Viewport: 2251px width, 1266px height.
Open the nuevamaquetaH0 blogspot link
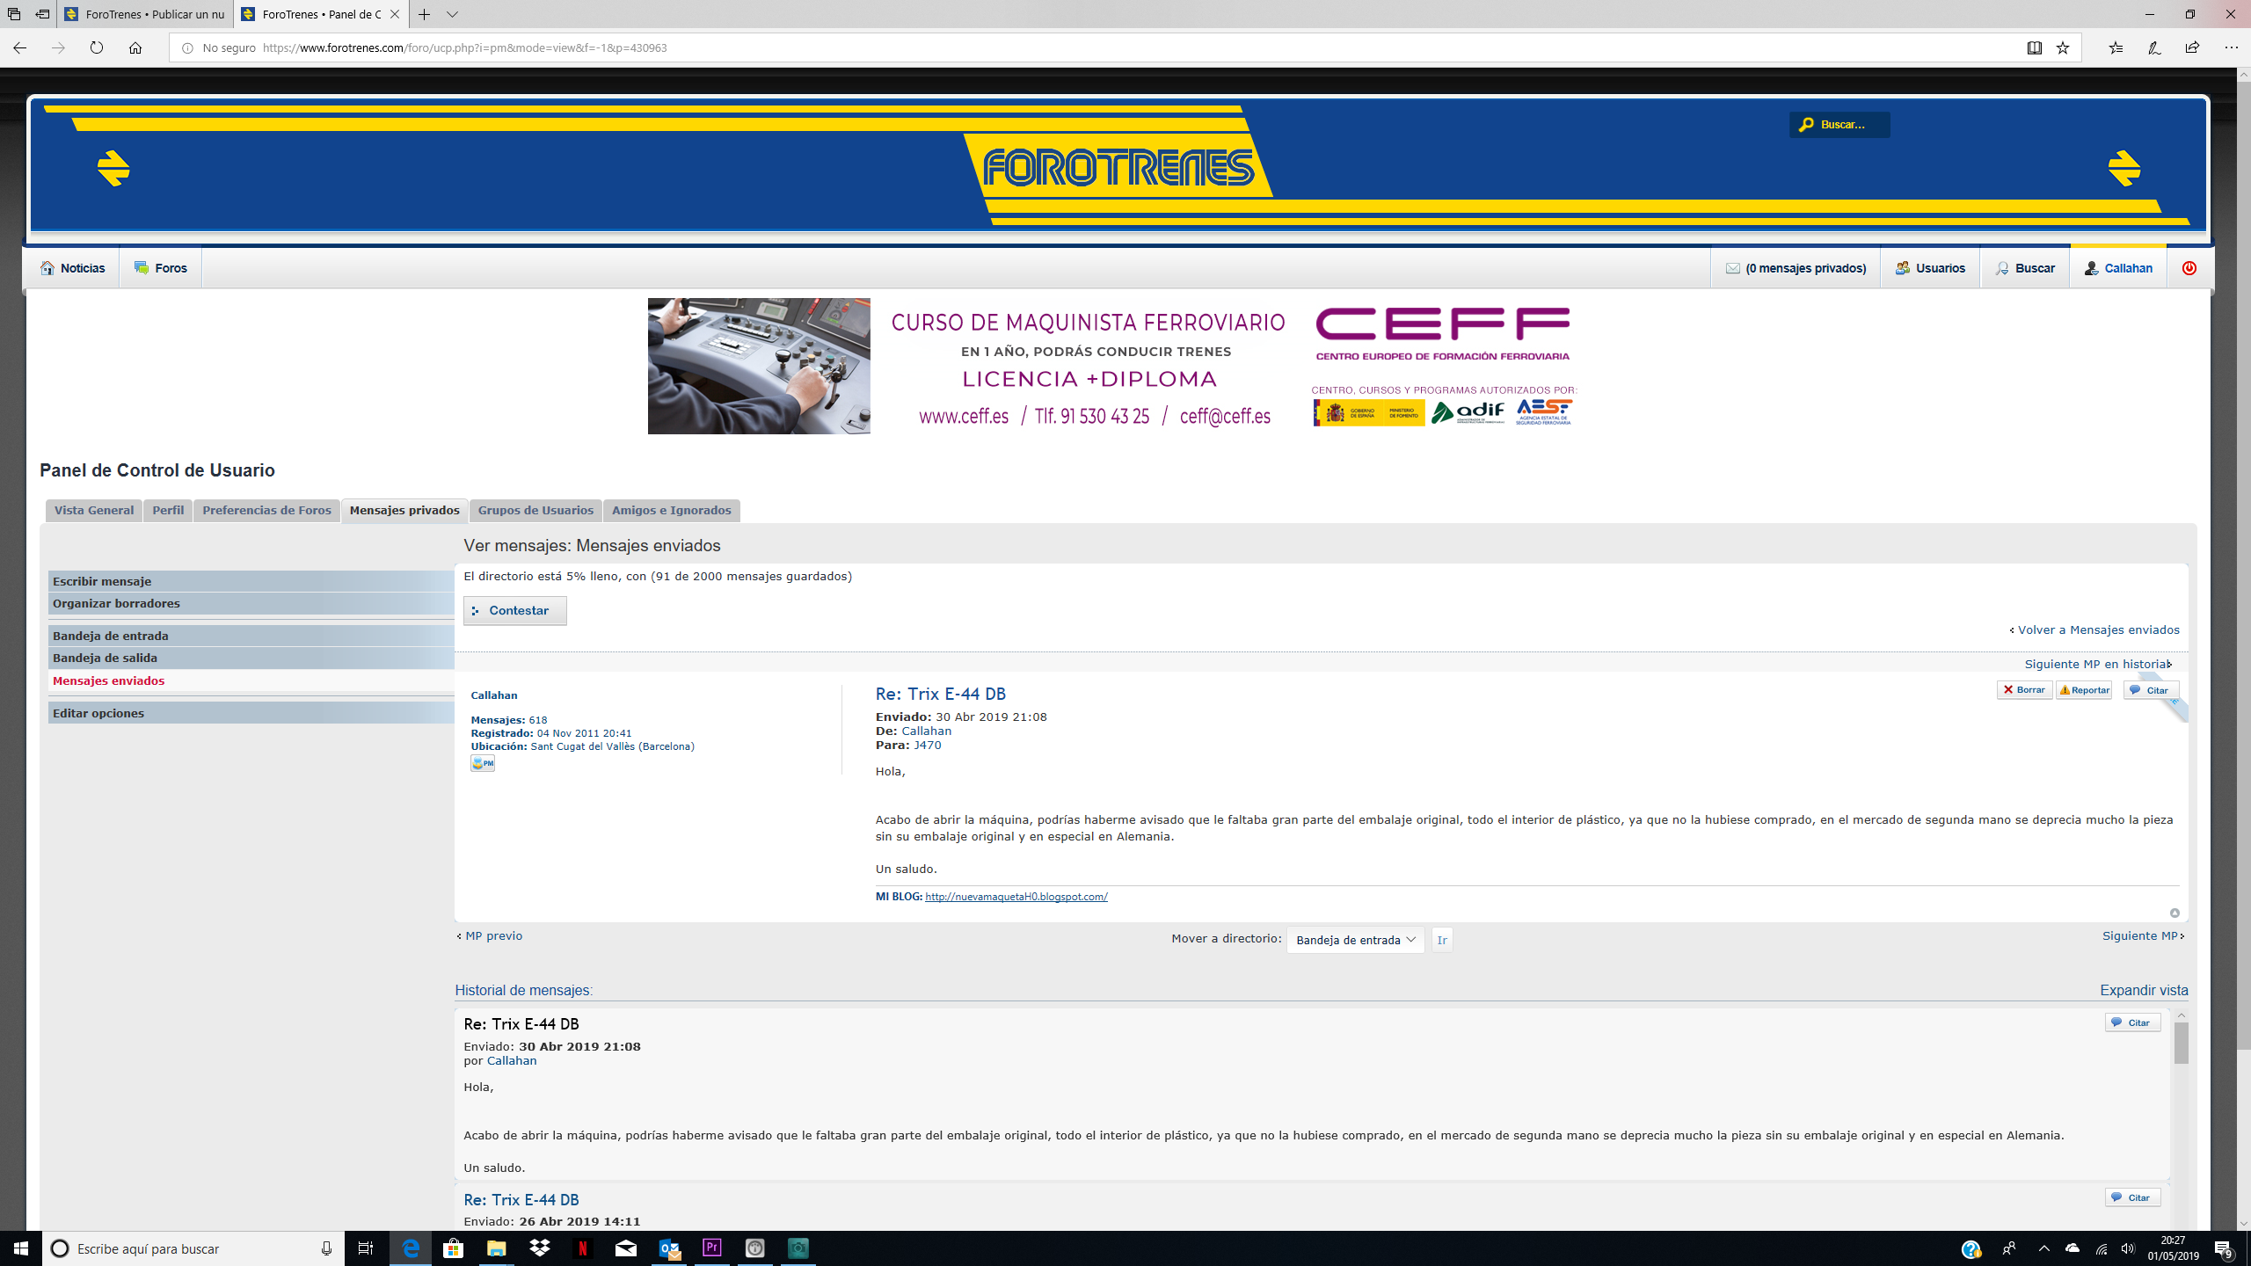pos(1016,897)
